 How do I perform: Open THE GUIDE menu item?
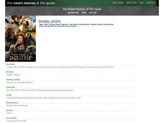tap(118, 3)
